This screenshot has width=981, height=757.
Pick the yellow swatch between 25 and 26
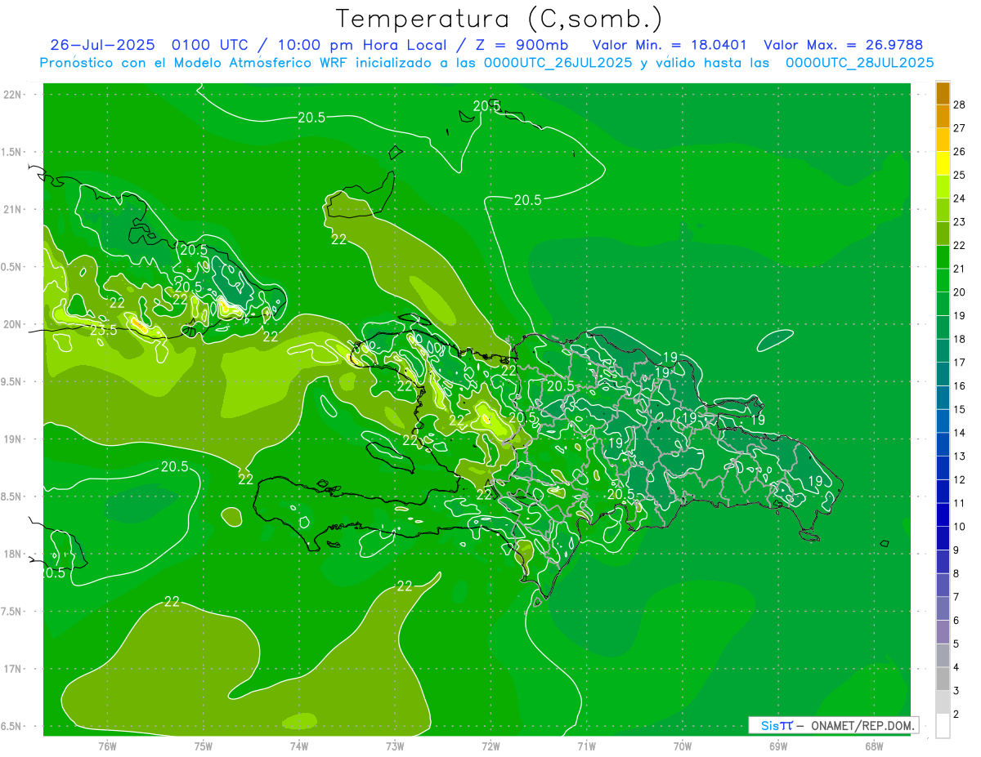[943, 163]
